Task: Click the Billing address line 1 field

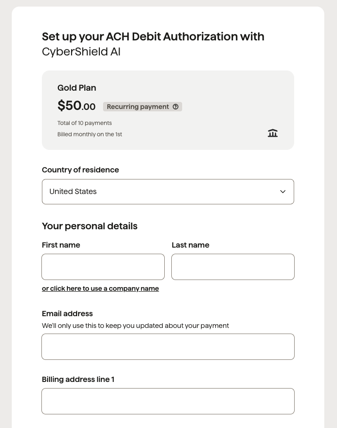Action: 168,401
